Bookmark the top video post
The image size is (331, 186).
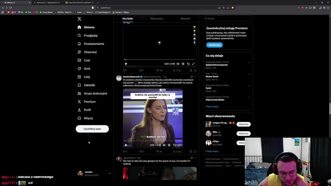(x=191, y=70)
